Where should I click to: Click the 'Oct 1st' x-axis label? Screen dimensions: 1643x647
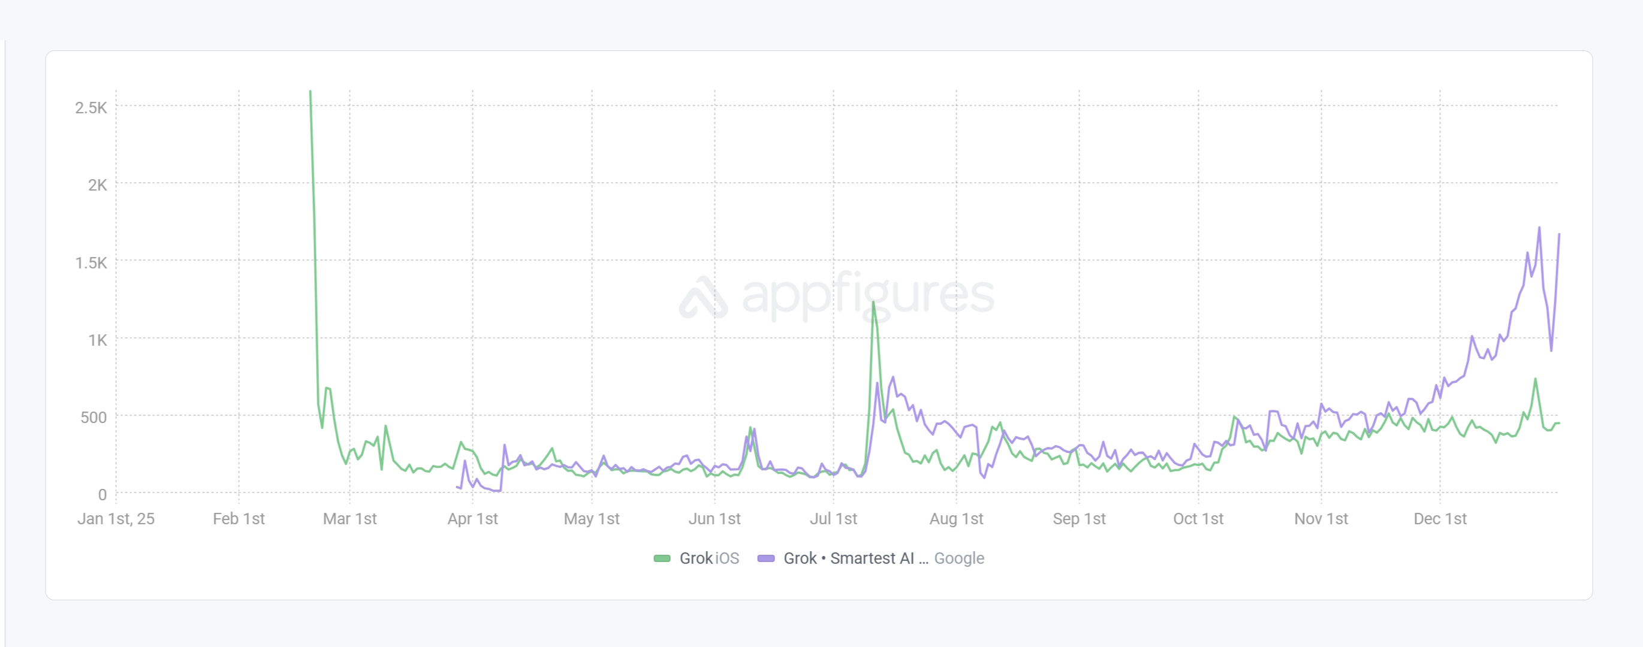tap(1198, 519)
